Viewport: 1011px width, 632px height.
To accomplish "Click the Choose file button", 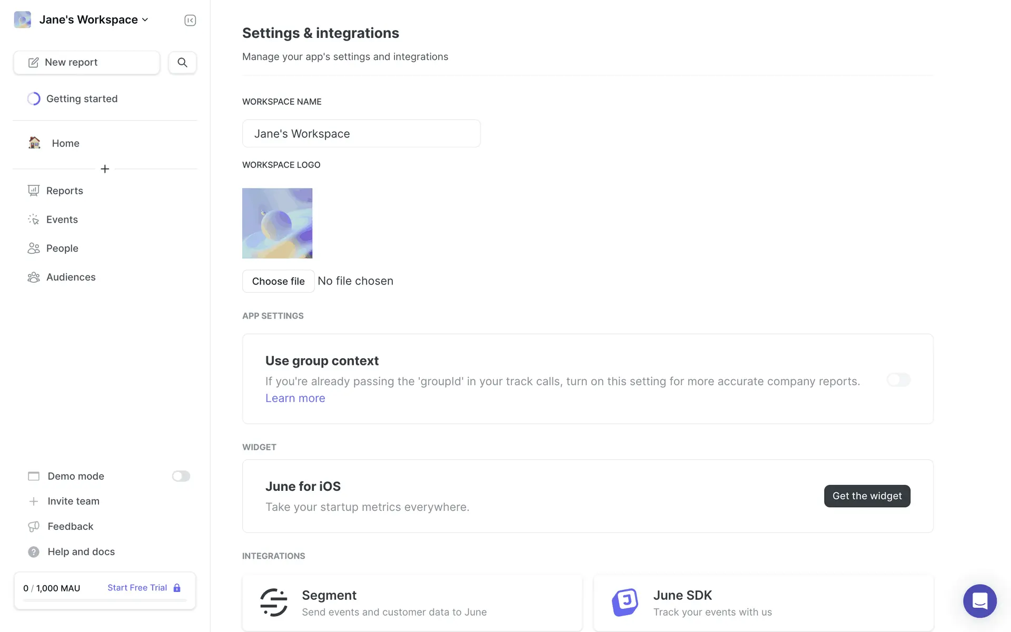I will click(x=278, y=281).
